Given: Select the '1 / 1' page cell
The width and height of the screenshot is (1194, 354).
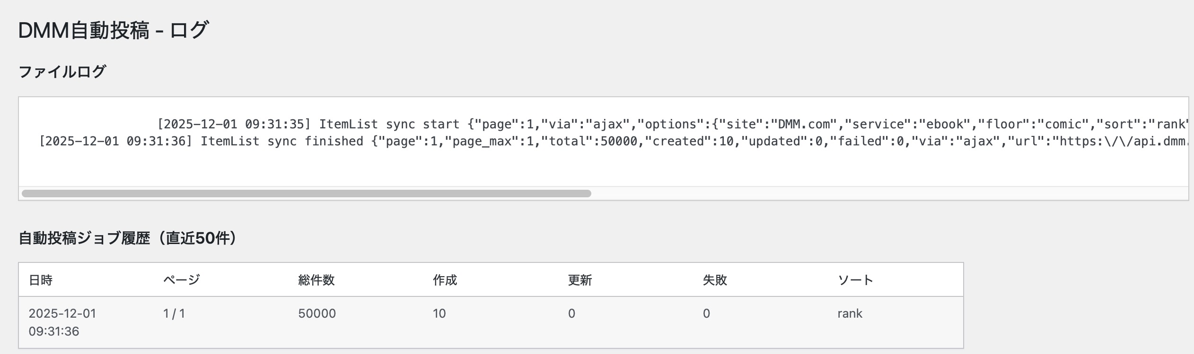Looking at the screenshot, I should pyautogui.click(x=174, y=314).
